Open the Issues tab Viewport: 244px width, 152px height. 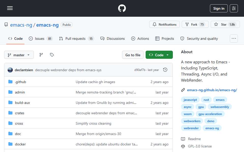click(x=41, y=39)
